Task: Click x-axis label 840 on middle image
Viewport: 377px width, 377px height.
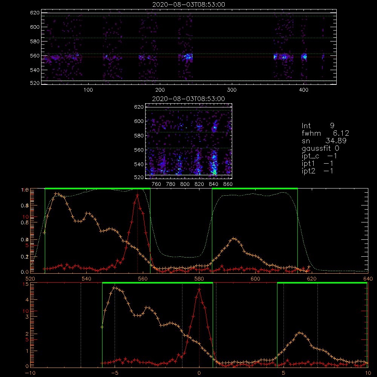Action: click(x=213, y=184)
